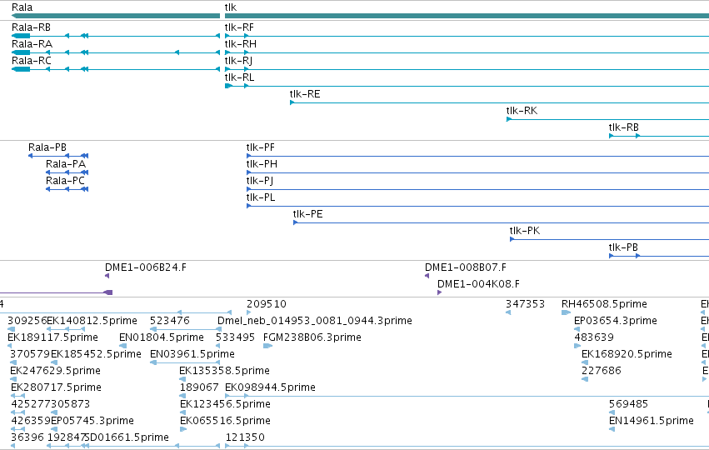The height and width of the screenshot is (450, 709).
Task: Select the EK168920.5prime EST label
Action: point(627,355)
